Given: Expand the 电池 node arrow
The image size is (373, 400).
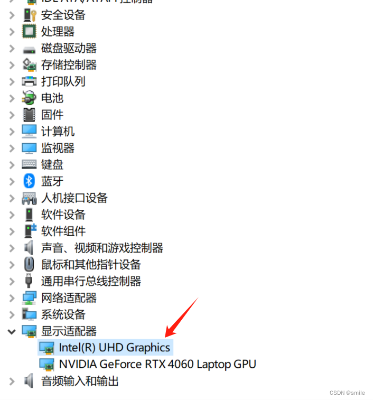Looking at the screenshot, I should coord(12,98).
